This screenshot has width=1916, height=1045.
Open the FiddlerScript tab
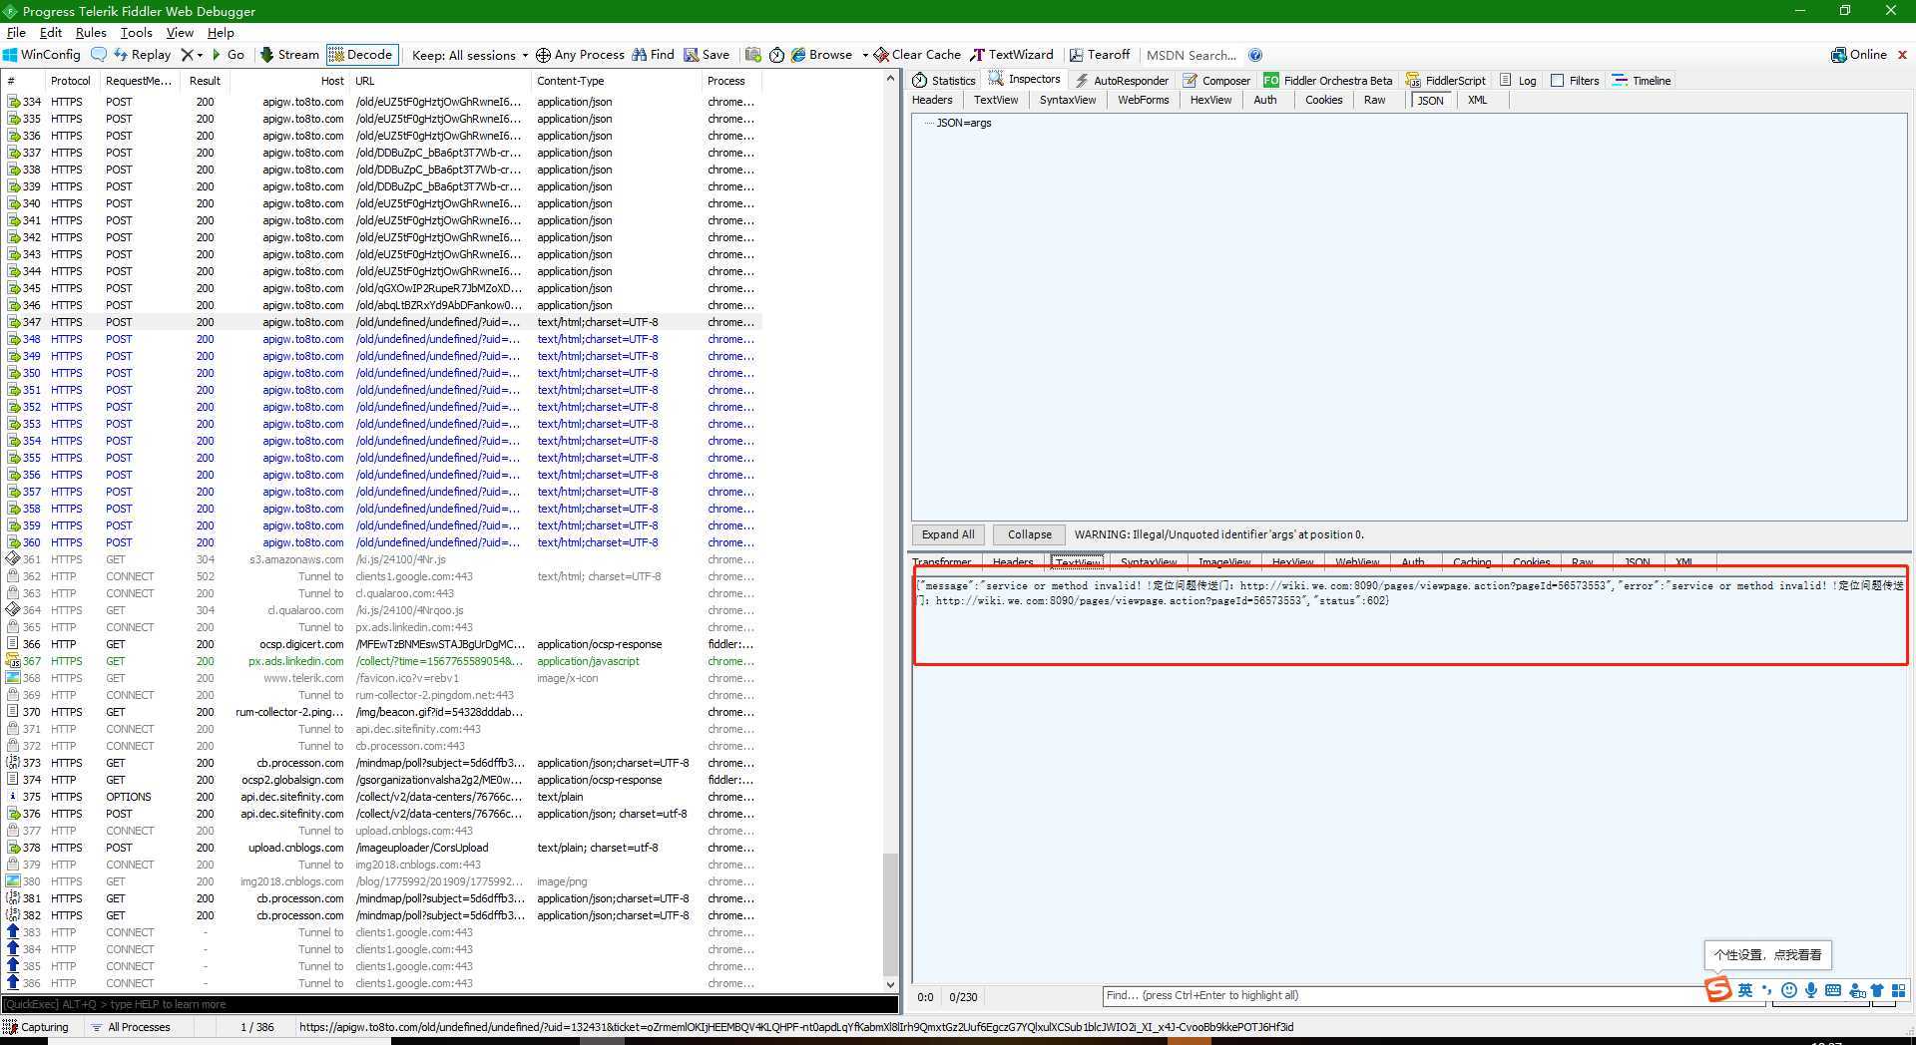click(x=1445, y=81)
